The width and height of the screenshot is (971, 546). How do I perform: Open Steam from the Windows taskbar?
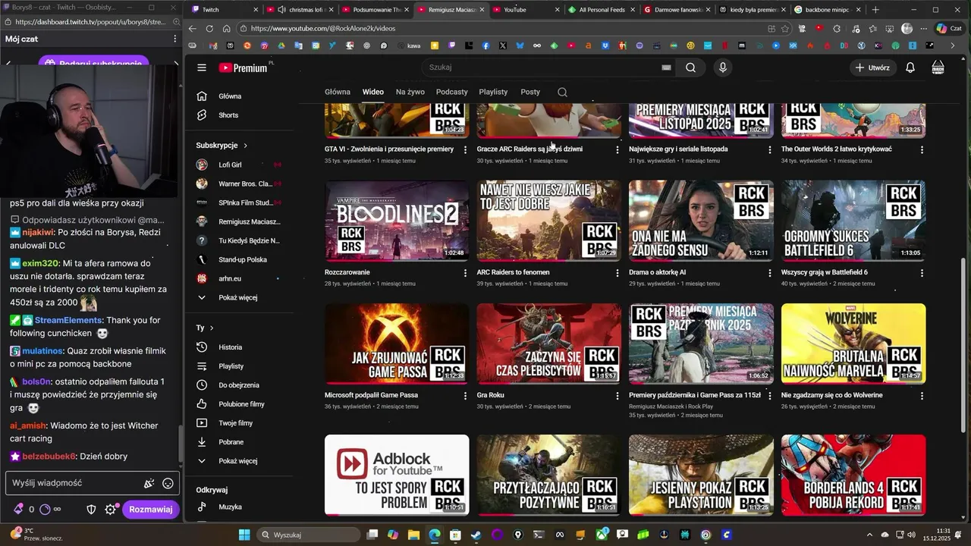pyautogui.click(x=476, y=535)
